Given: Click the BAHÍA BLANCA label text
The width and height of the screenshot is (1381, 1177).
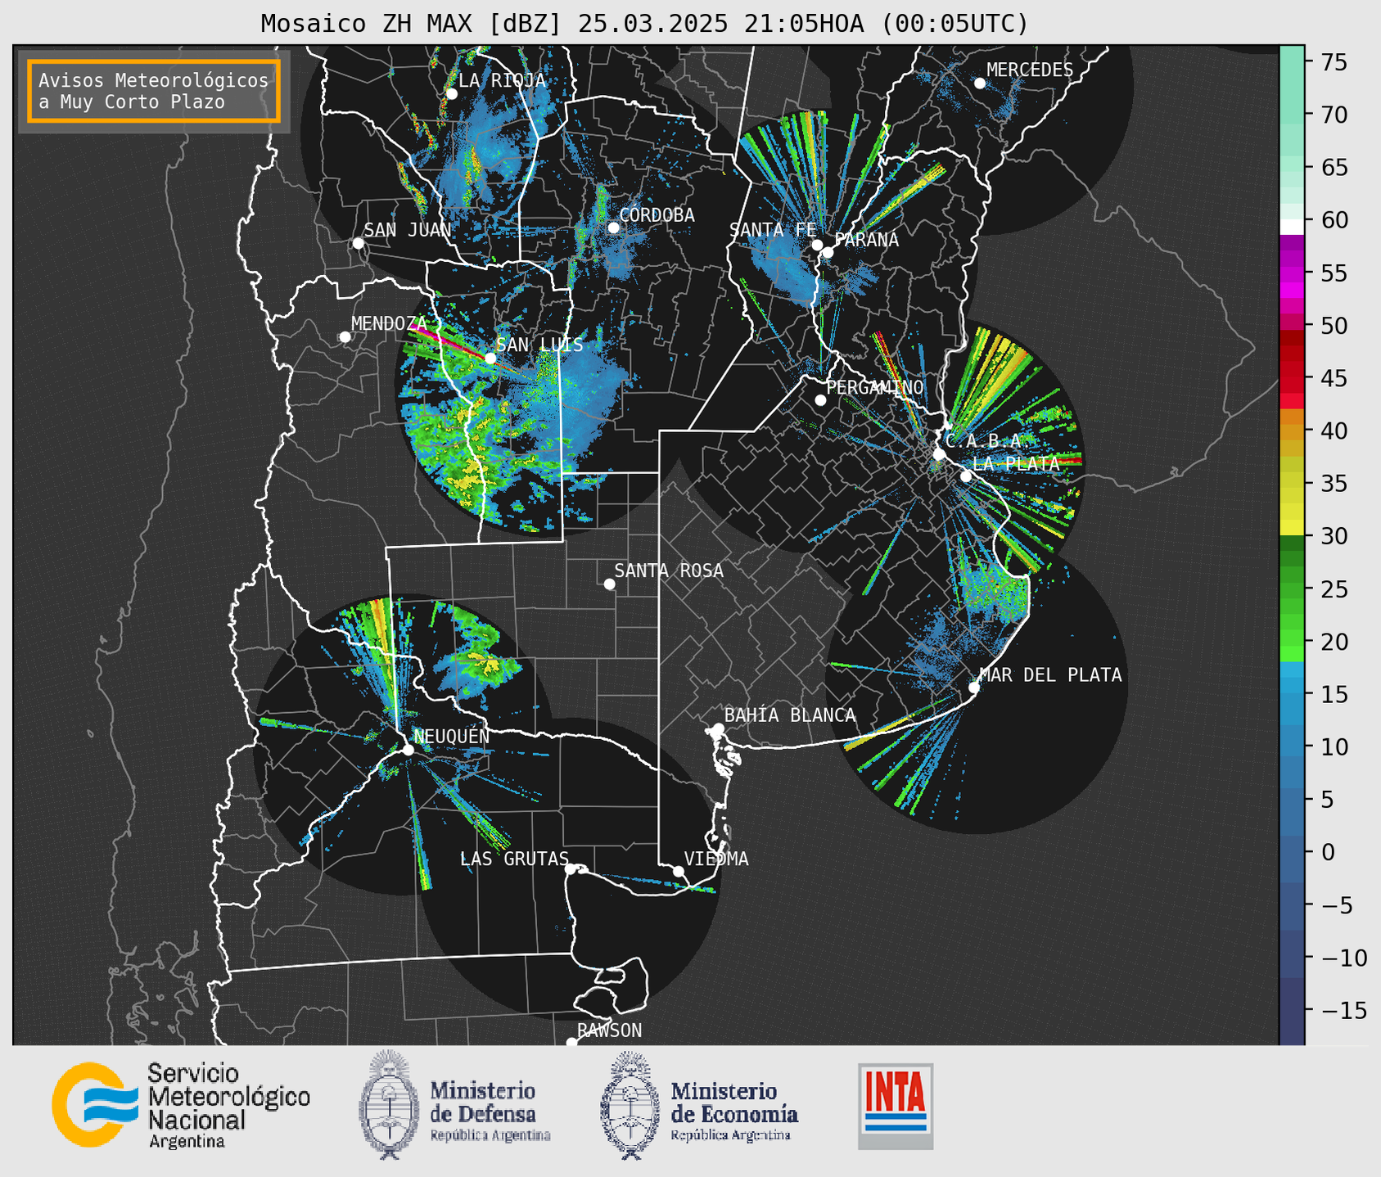Looking at the screenshot, I should click(x=790, y=715).
